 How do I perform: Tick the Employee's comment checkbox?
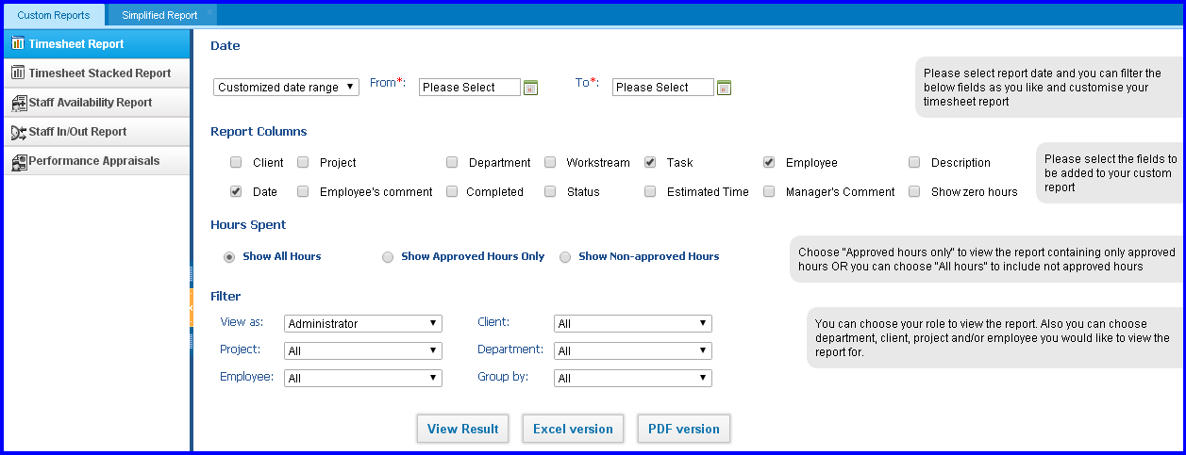click(x=303, y=191)
